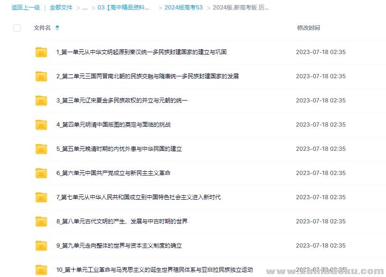The image size is (386, 277).
Task: Open 2024版高考53 breadcrumb
Action: [x=183, y=8]
